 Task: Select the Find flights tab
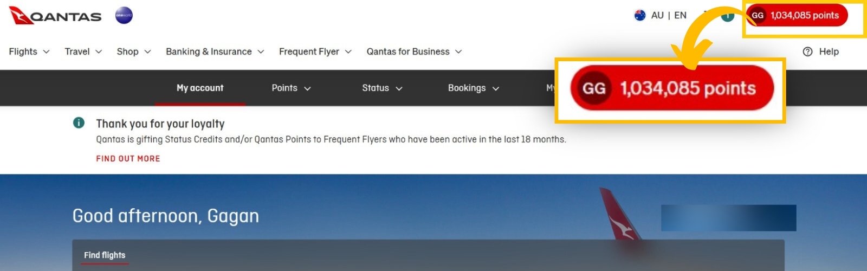coord(105,255)
